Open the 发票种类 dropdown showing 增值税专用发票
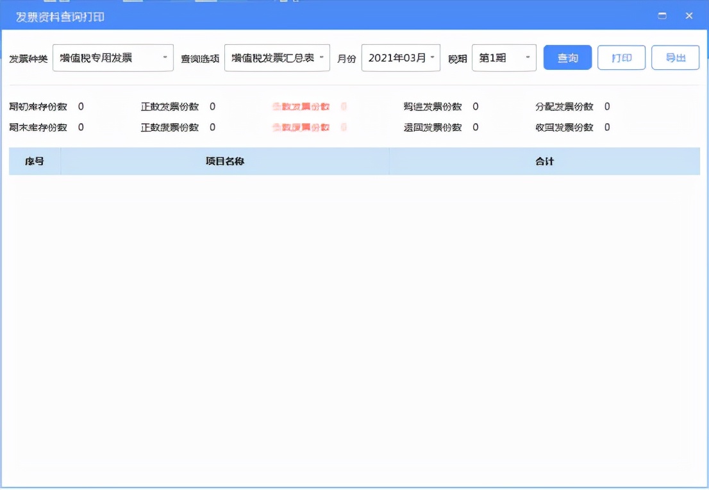This screenshot has height=490, width=709. [112, 57]
